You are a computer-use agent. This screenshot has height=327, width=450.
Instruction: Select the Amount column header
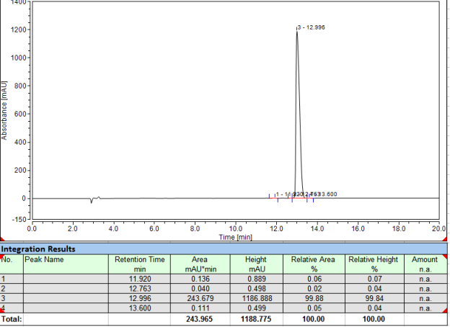point(425,264)
